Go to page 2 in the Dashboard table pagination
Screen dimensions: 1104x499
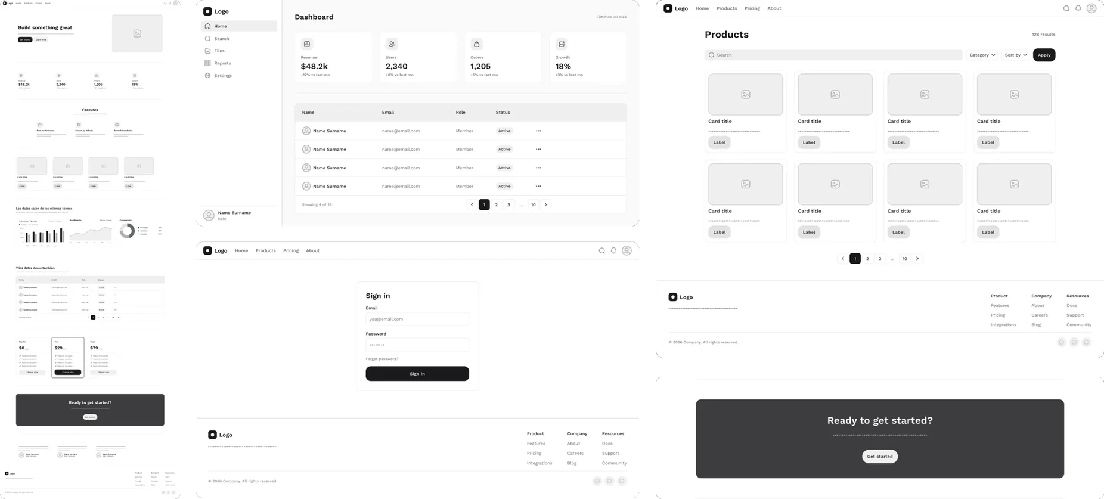coord(497,204)
